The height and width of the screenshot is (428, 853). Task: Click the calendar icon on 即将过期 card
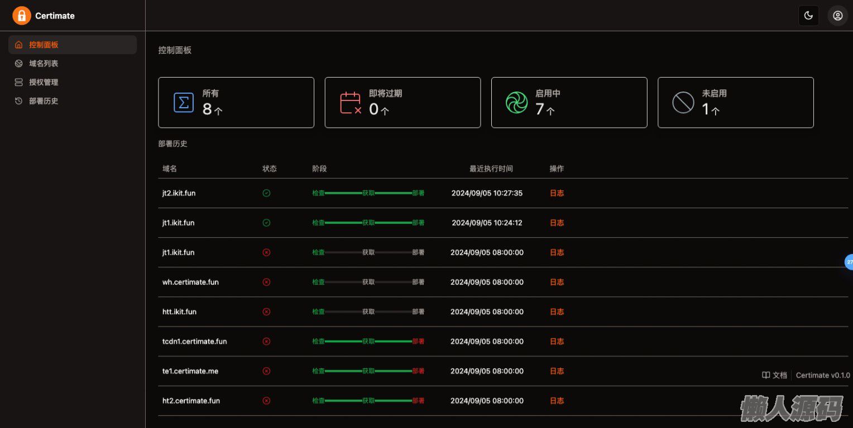pos(351,103)
